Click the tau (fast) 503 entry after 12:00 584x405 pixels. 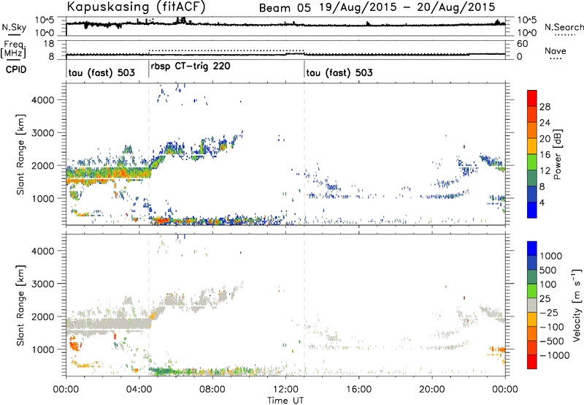click(x=339, y=72)
